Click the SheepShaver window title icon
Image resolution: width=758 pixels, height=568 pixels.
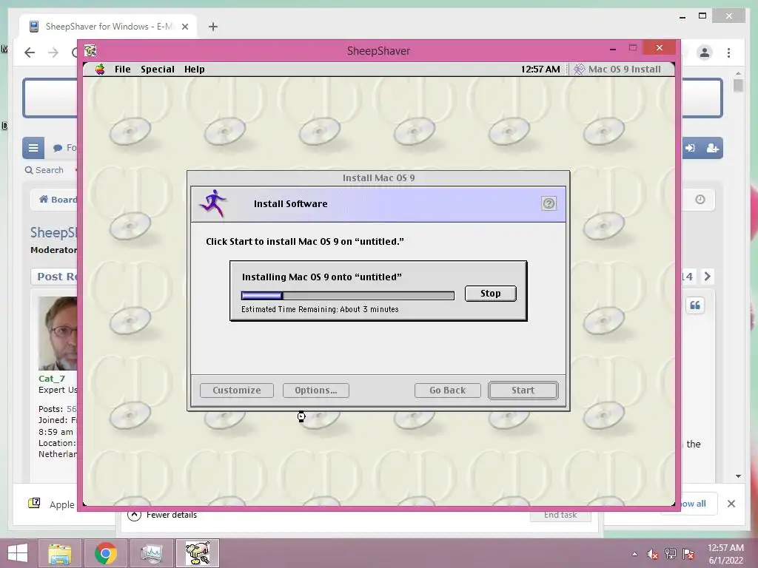90,50
